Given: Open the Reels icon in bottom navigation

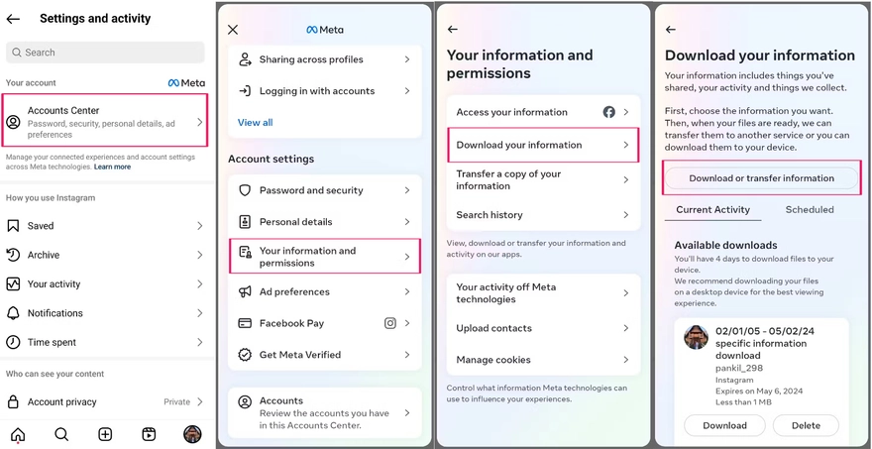Looking at the screenshot, I should click(x=149, y=434).
